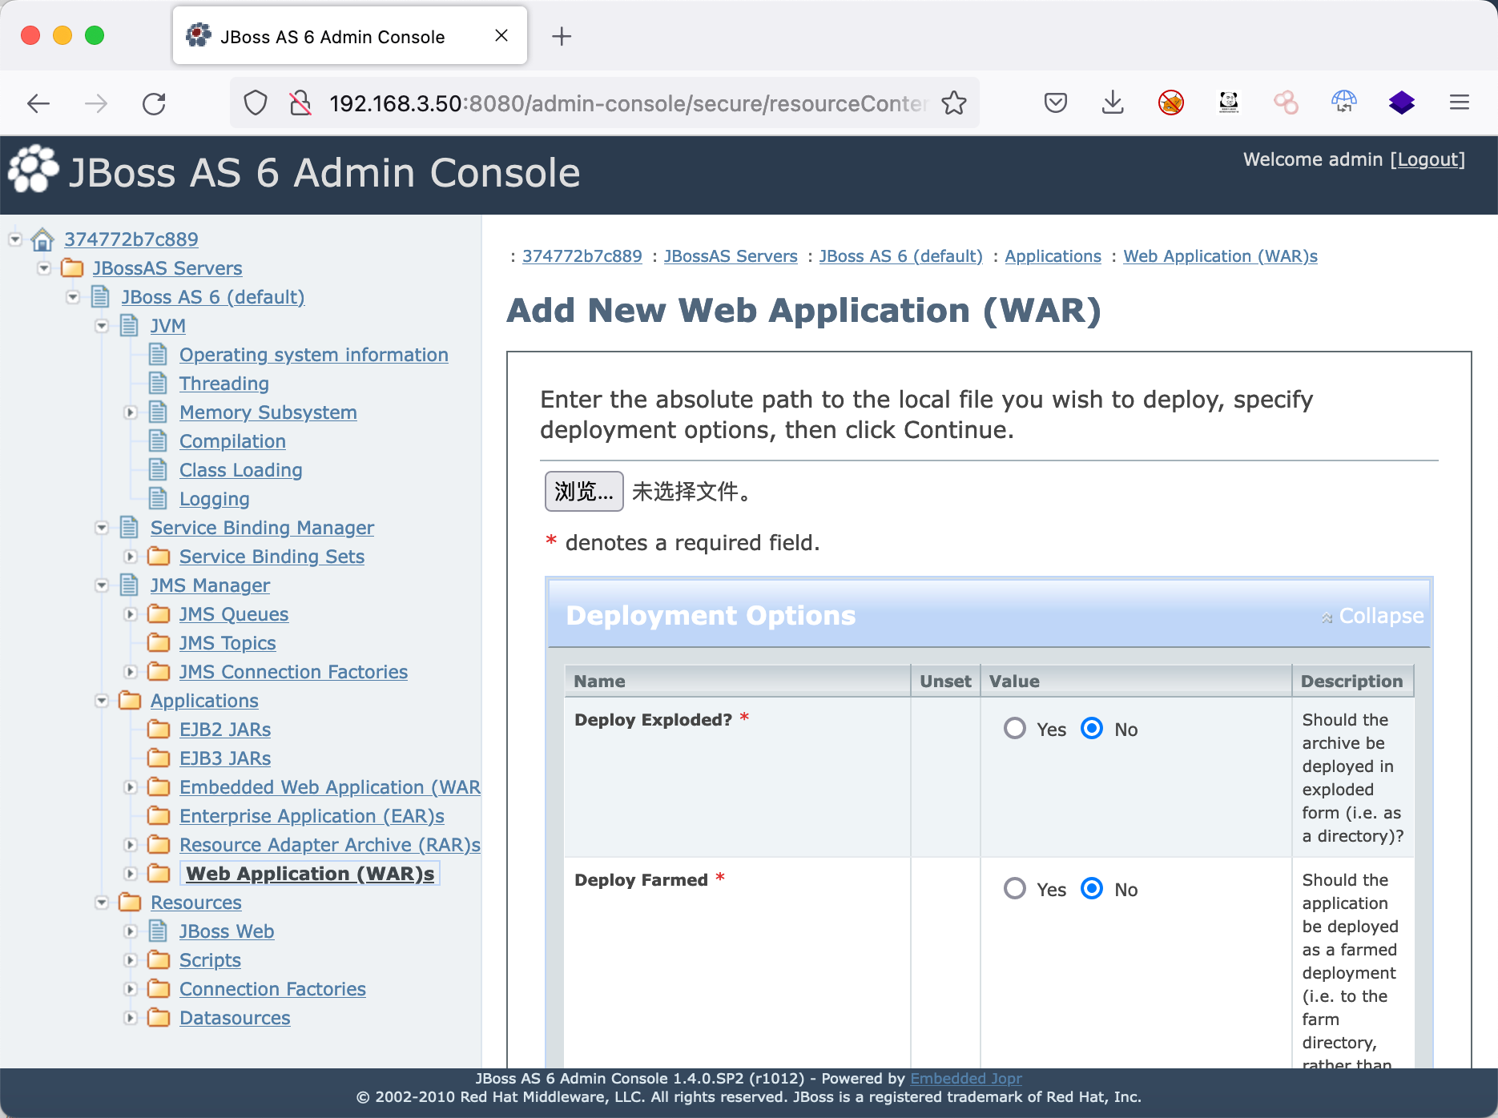Click the browser URL address field
This screenshot has height=1118, width=1498.
[625, 103]
